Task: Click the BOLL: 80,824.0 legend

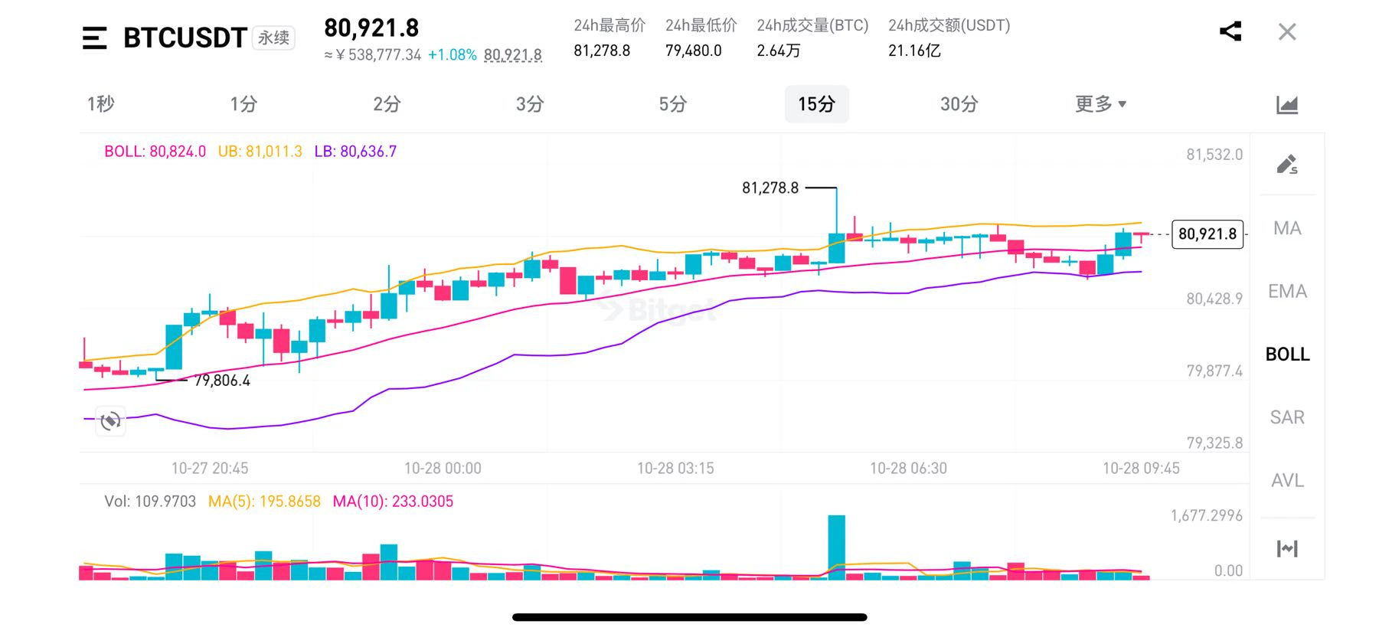Action: click(x=155, y=152)
